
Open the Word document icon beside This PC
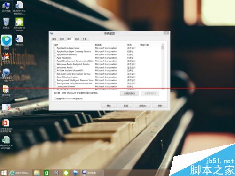click(x=19, y=8)
